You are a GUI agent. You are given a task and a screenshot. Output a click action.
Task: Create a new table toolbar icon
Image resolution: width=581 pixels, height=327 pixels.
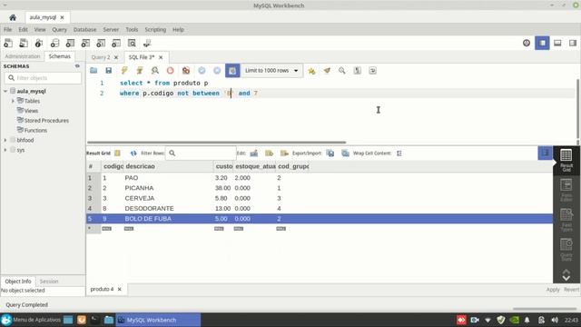70,43
